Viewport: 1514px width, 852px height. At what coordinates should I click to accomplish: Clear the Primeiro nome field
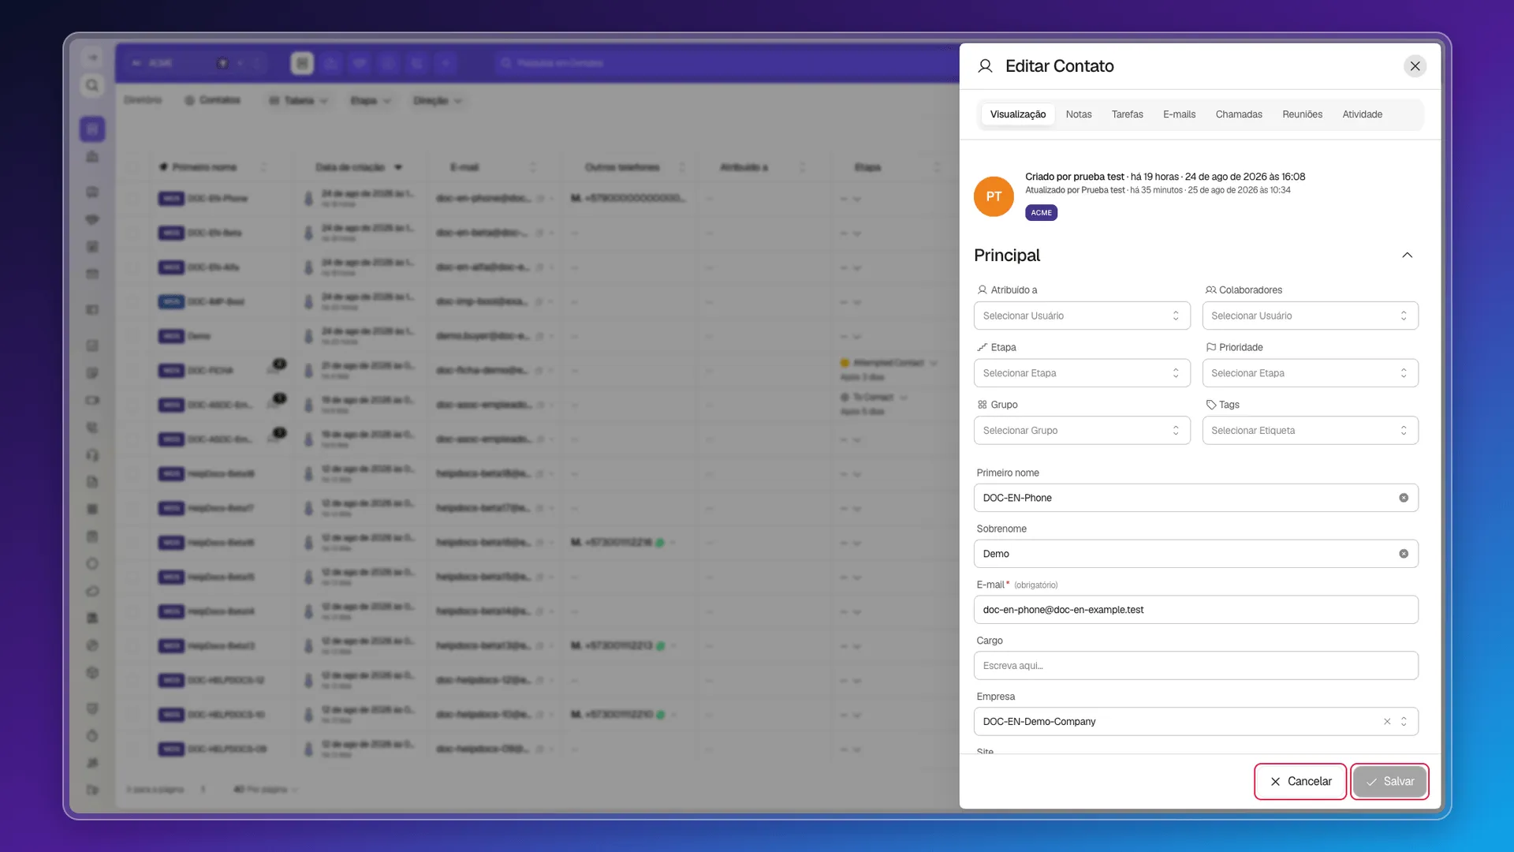coord(1404,498)
